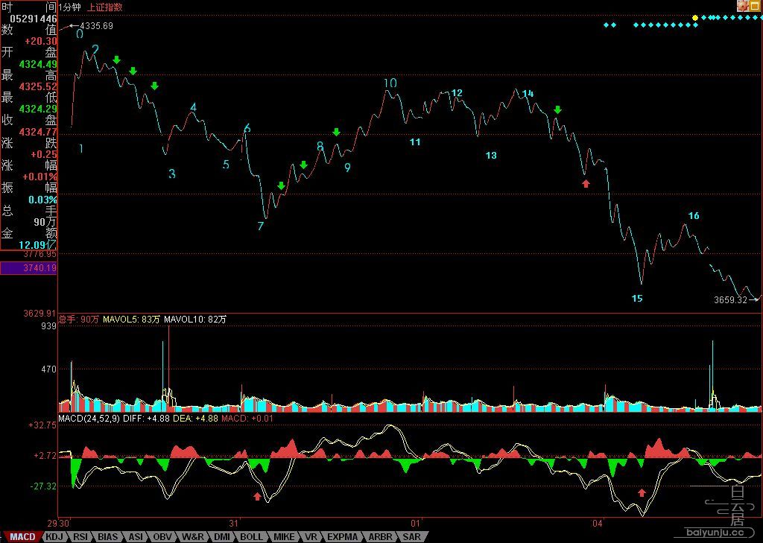Select the RSI indicator tab

click(x=80, y=537)
